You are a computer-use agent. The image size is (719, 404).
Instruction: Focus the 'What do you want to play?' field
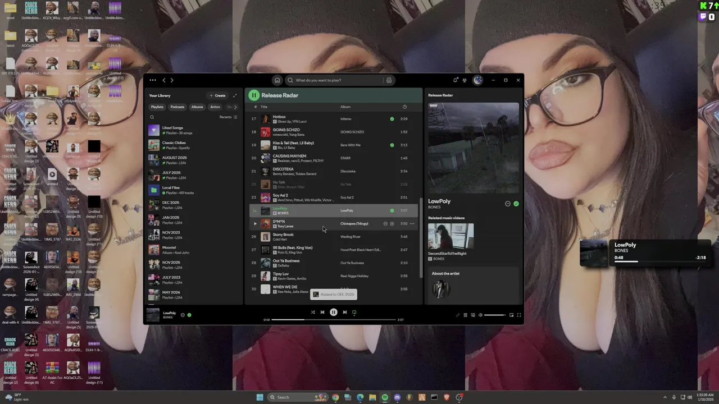334,80
